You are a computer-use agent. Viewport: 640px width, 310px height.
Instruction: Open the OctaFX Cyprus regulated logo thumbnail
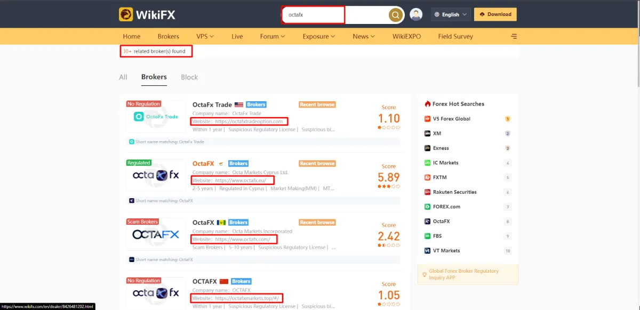coord(156,175)
